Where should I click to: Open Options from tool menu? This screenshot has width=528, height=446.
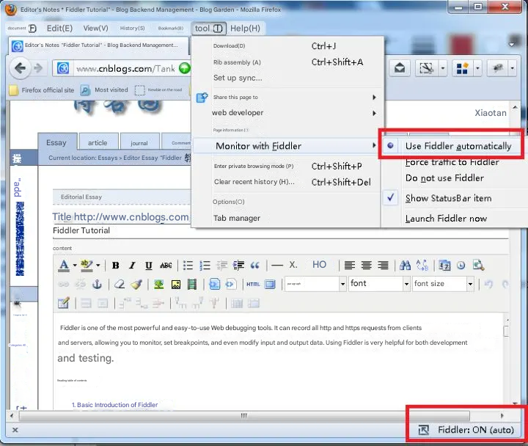coord(287,202)
